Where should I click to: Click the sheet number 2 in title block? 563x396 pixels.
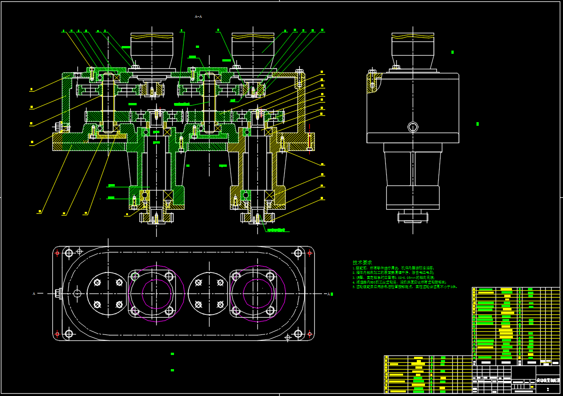(x=548, y=389)
